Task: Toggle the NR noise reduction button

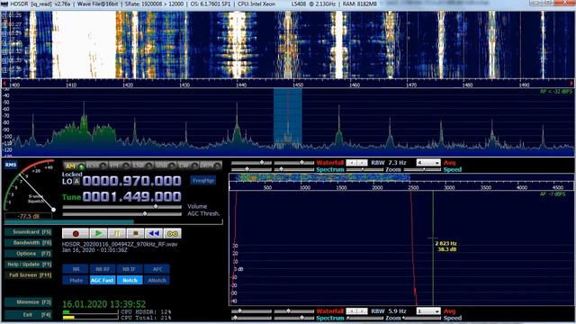Action: tap(76, 269)
